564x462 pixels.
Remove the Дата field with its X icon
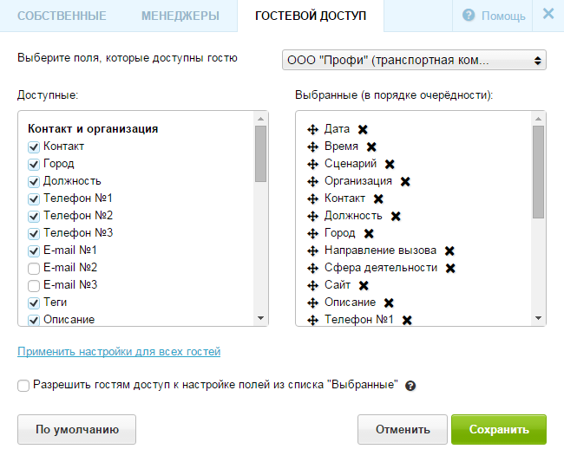[363, 129]
